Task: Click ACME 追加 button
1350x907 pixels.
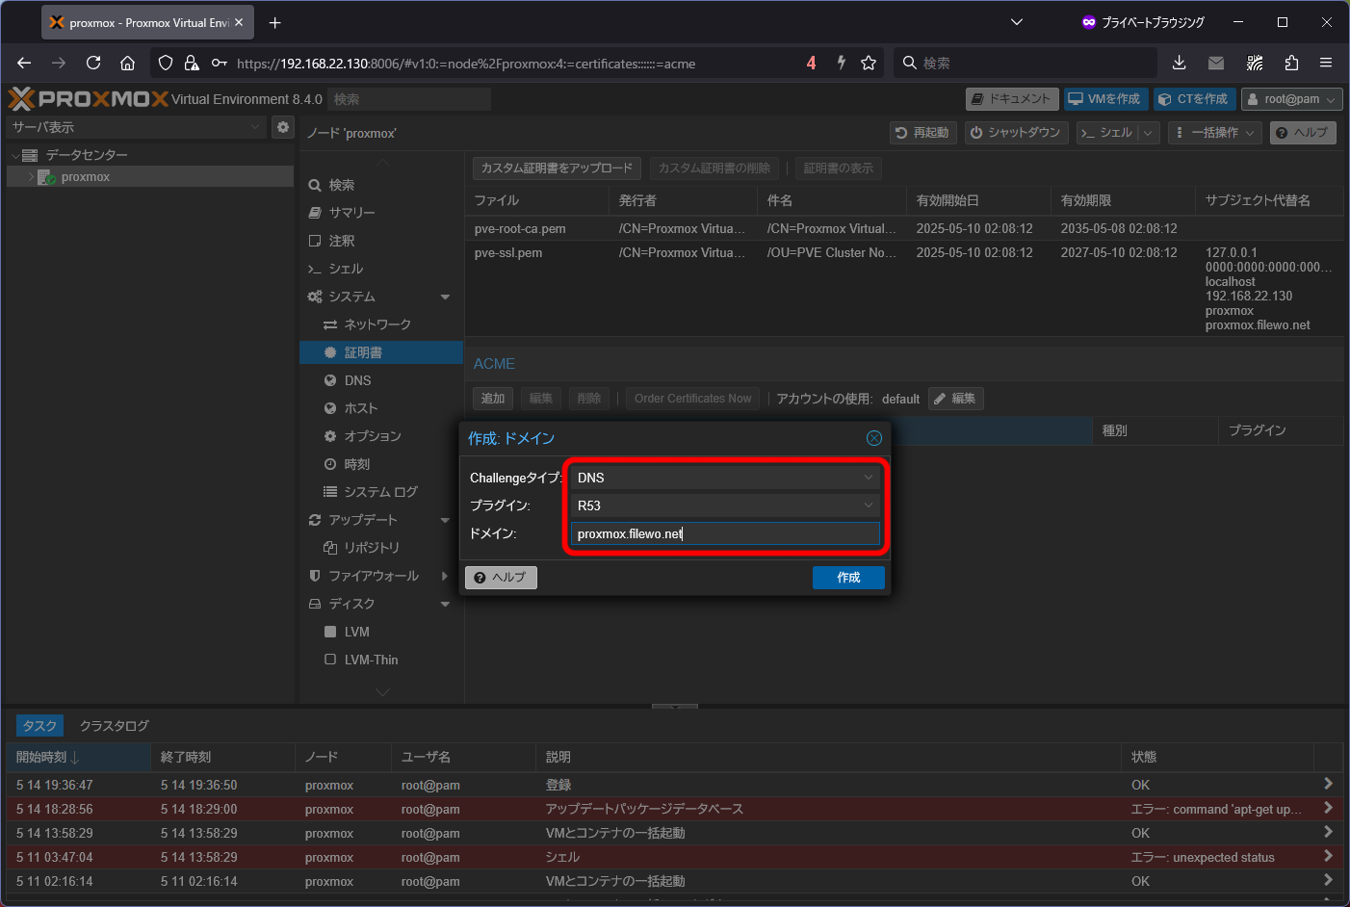Action: [x=493, y=399]
